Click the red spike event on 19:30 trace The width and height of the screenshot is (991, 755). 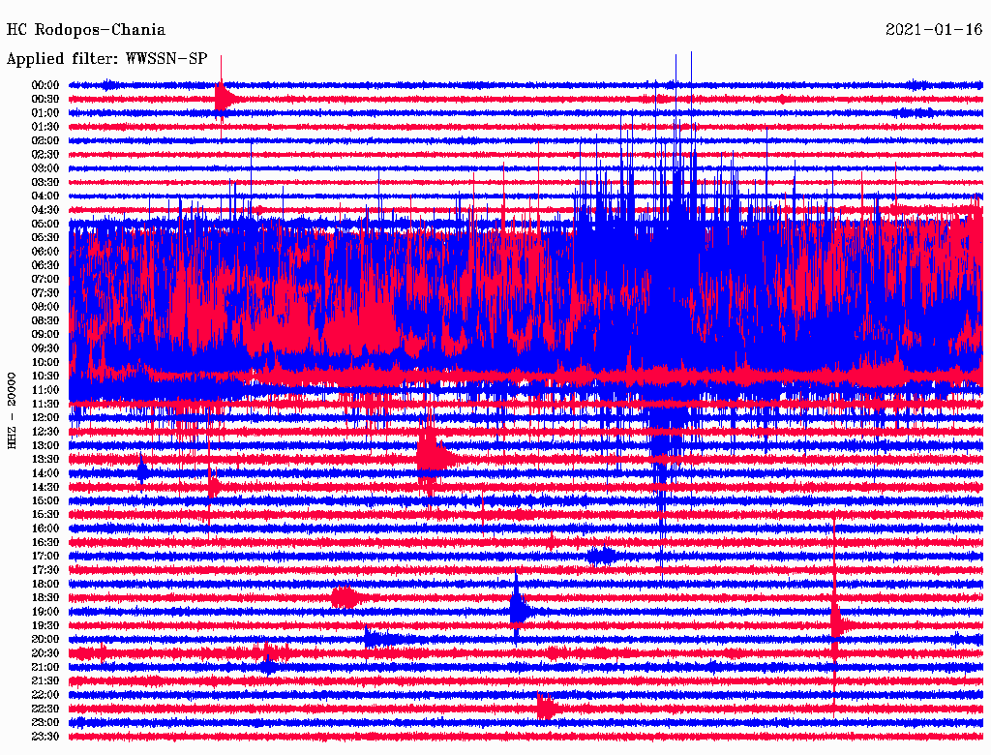pos(836,623)
